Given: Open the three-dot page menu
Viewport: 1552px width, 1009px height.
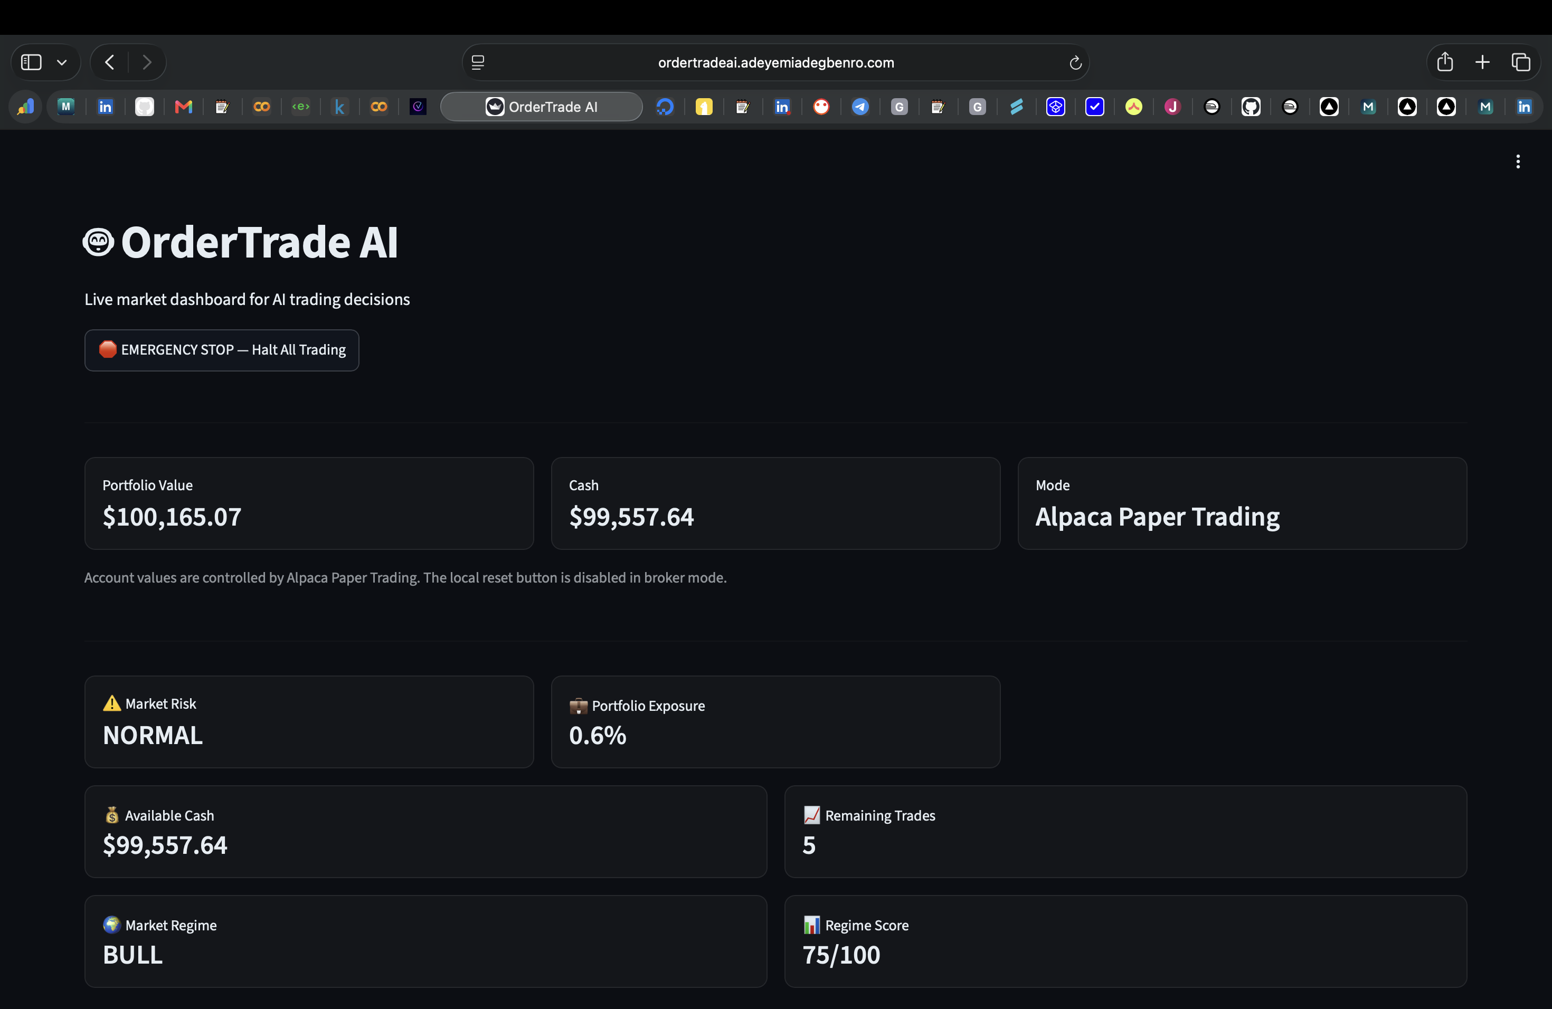Looking at the screenshot, I should point(1518,161).
